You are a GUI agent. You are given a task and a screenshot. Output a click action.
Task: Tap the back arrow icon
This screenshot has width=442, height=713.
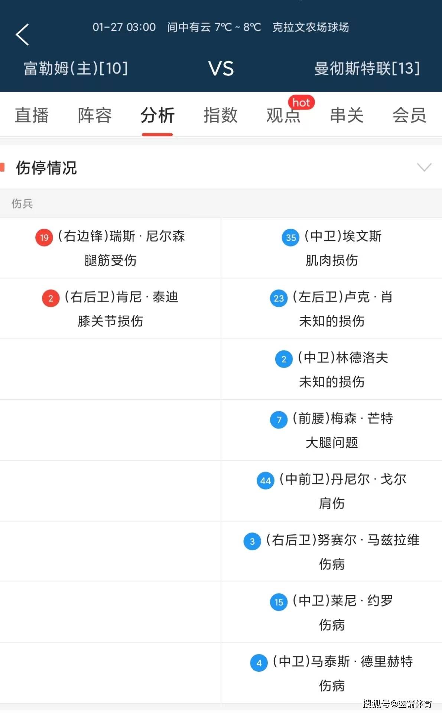point(22,35)
